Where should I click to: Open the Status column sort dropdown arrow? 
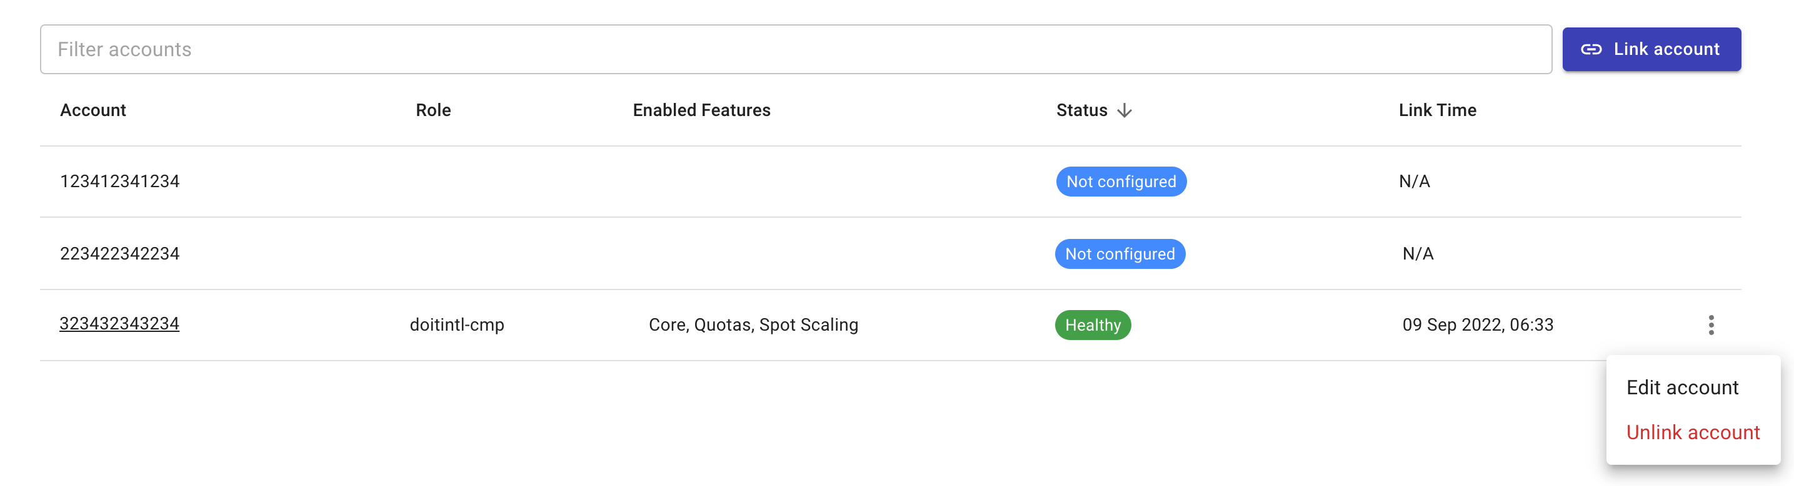(1124, 110)
